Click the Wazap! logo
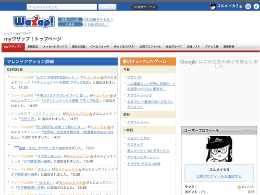The width and height of the screenshot is (260, 195). click(x=34, y=21)
